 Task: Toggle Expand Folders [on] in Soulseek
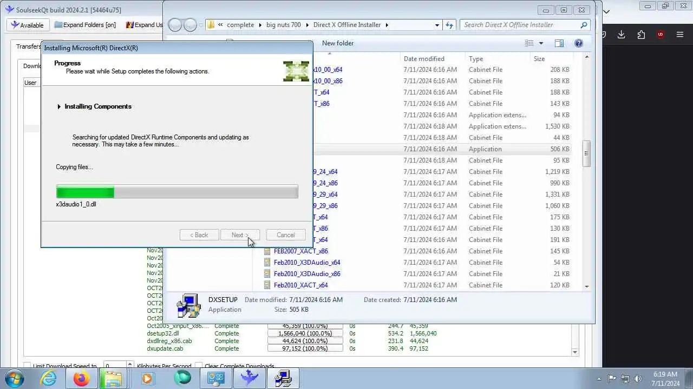pos(86,25)
